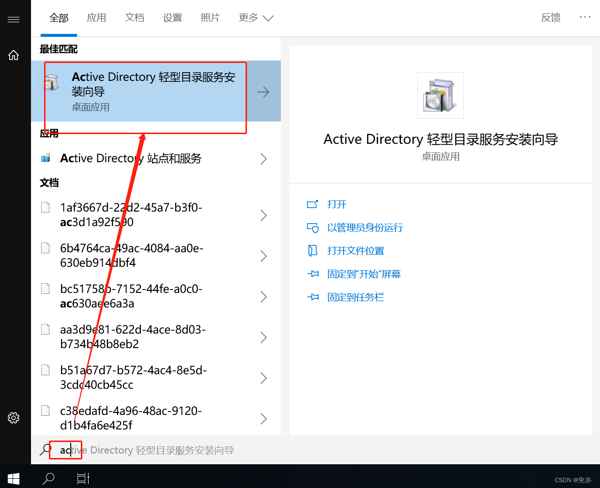Choose 以管理员身份运行
This screenshot has width=600, height=488.
tap(365, 228)
